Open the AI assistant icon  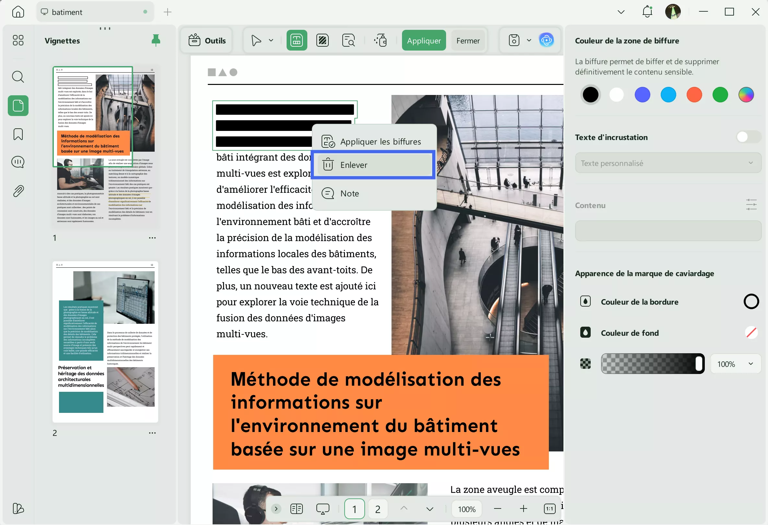click(x=547, y=40)
